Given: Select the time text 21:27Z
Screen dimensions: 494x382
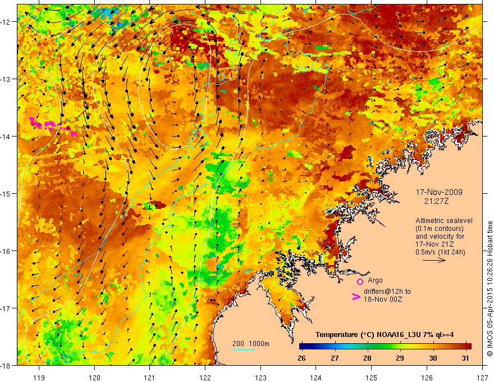Looking at the screenshot, I should (436, 201).
